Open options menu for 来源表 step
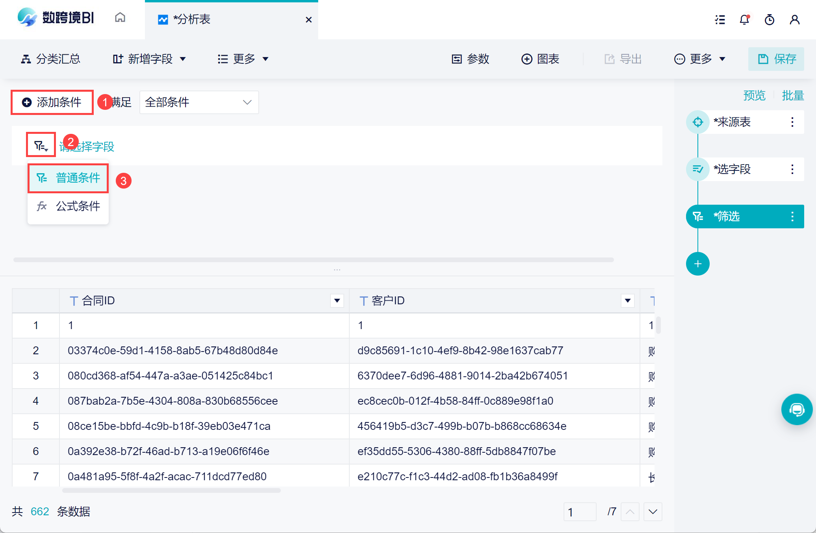The width and height of the screenshot is (816, 533). point(792,122)
